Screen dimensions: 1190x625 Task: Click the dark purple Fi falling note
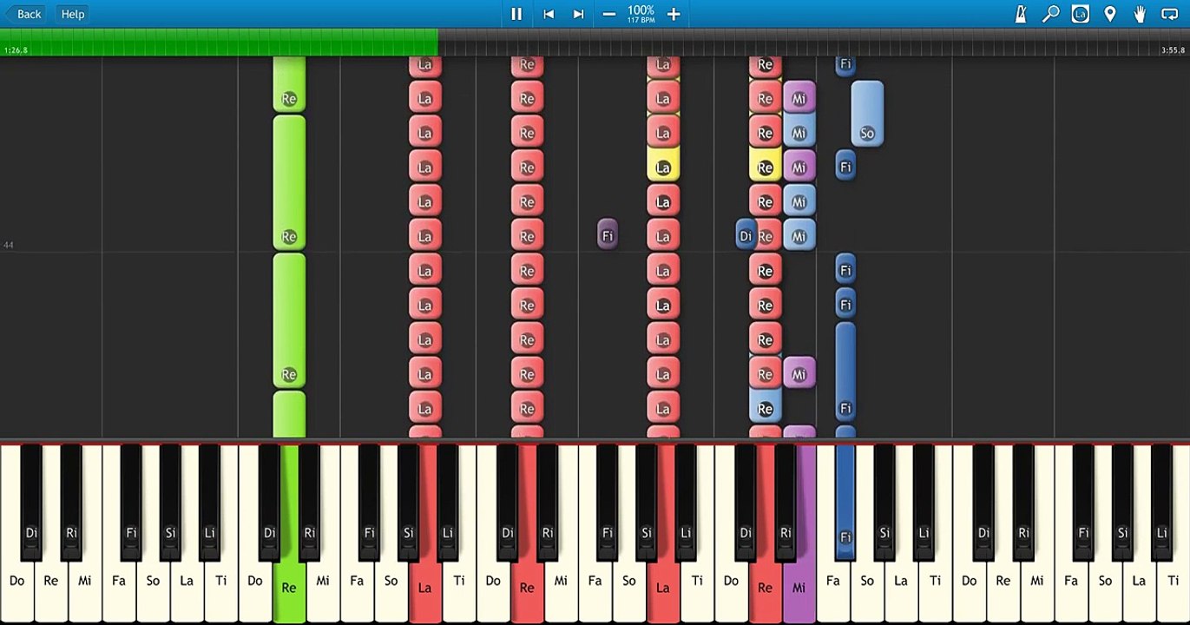coord(608,235)
